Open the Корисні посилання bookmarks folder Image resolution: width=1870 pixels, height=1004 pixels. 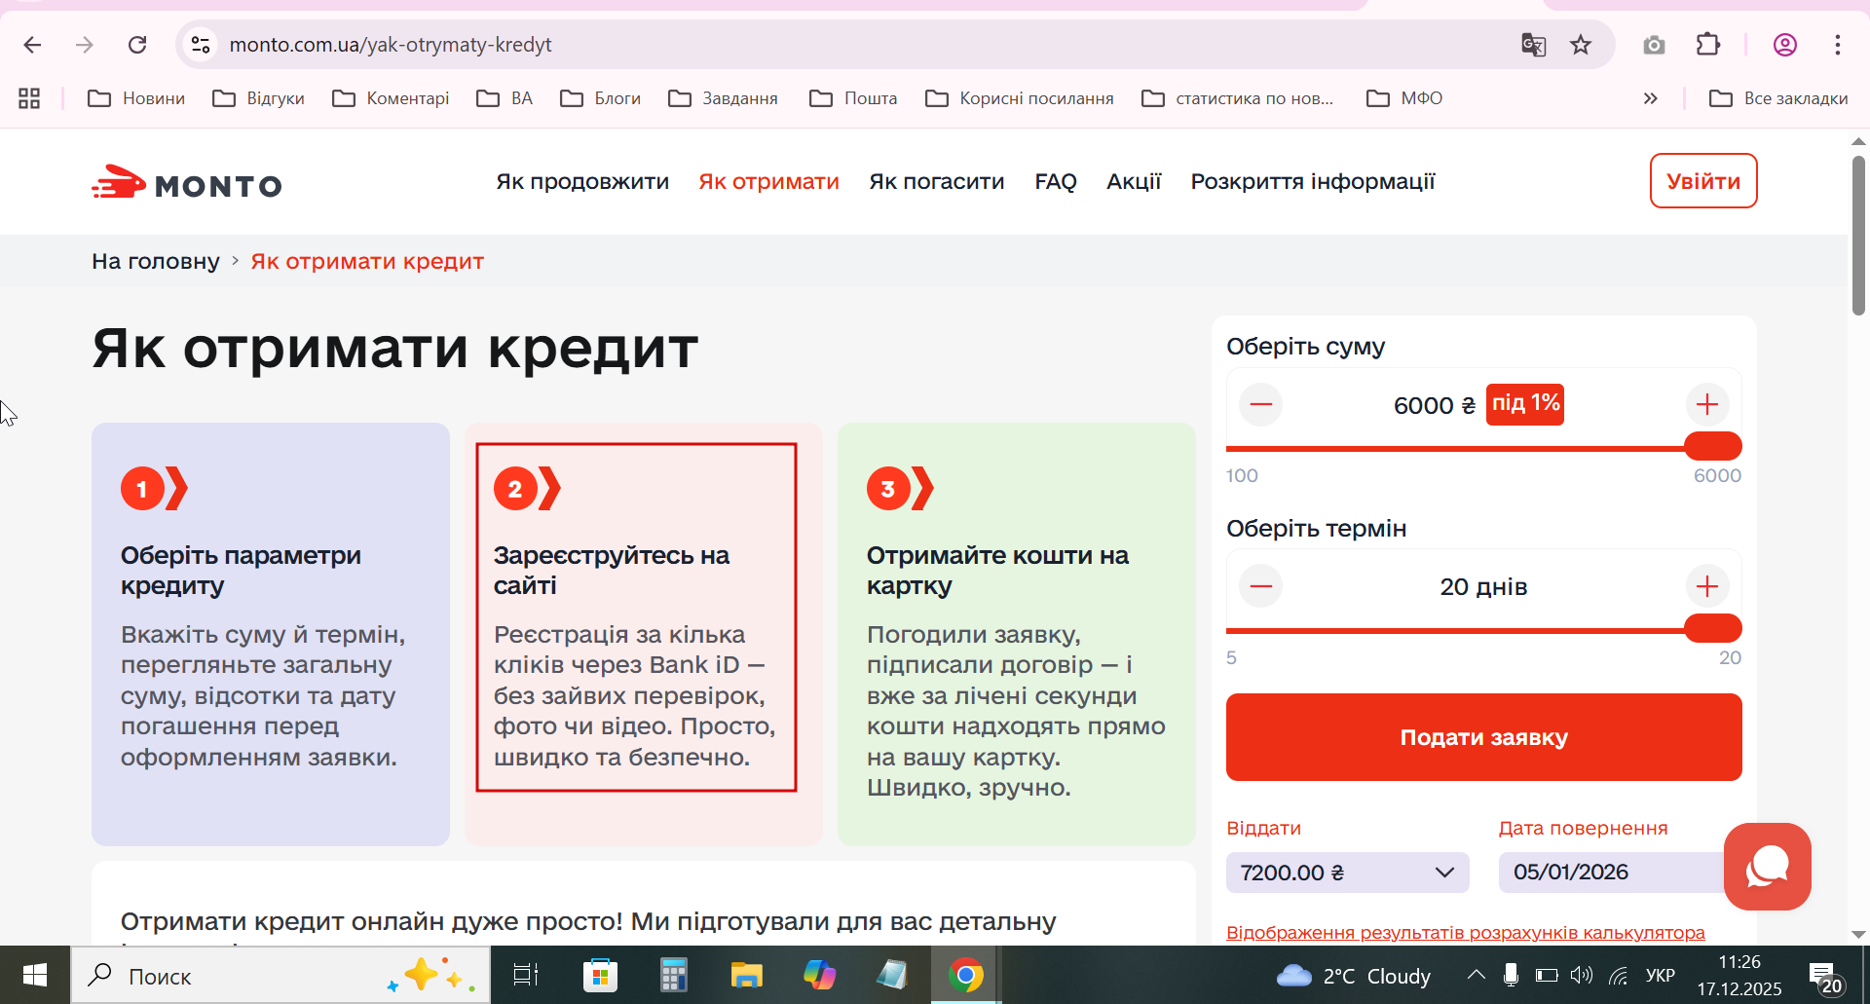pos(1020,98)
